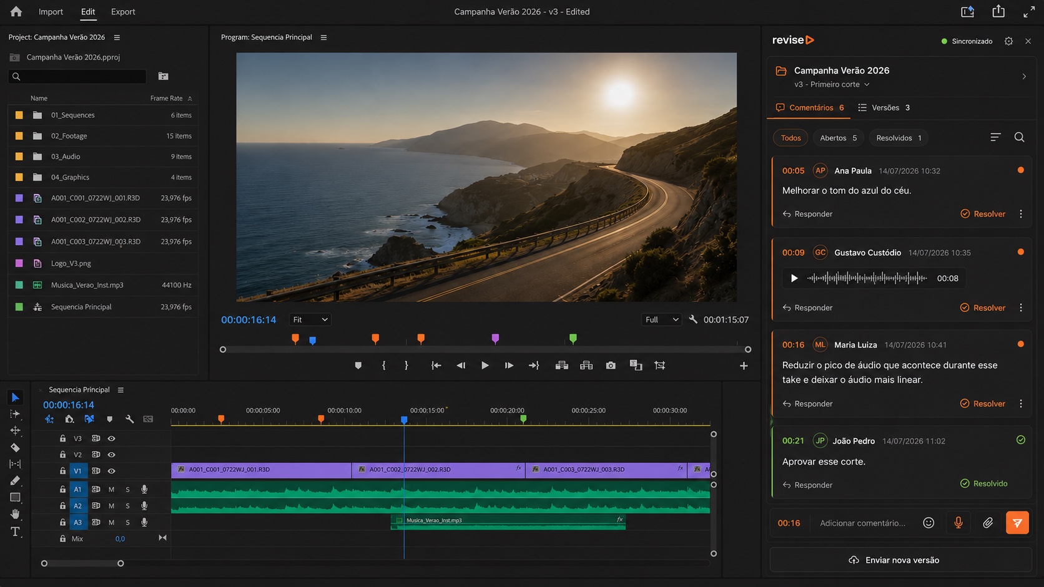Viewport: 1044px width, 587px height.
Task: Switch to the Export workspace tab
Action: click(x=123, y=11)
